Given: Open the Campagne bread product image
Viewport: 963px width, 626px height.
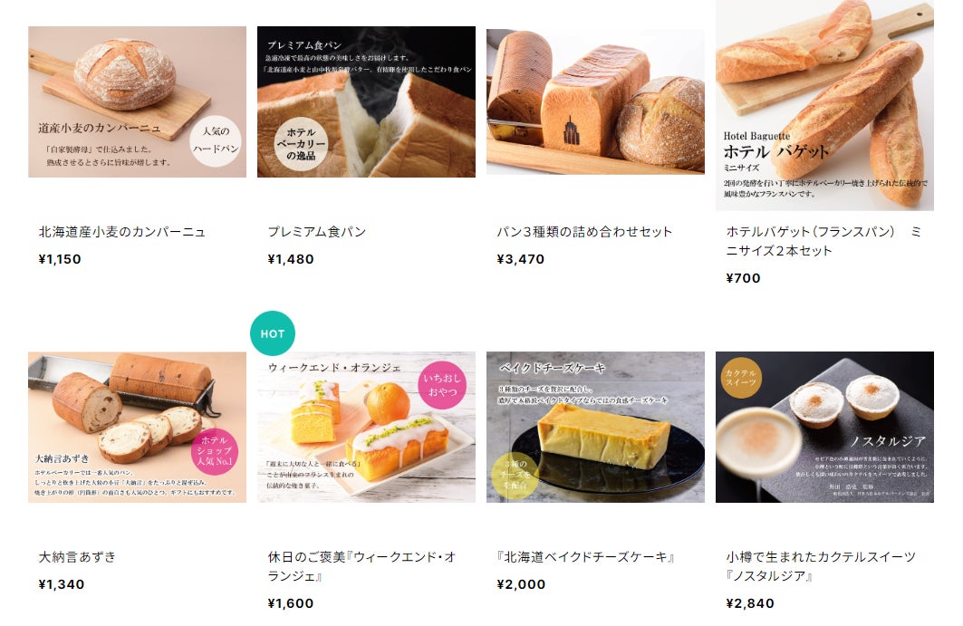Looking at the screenshot, I should [137, 102].
